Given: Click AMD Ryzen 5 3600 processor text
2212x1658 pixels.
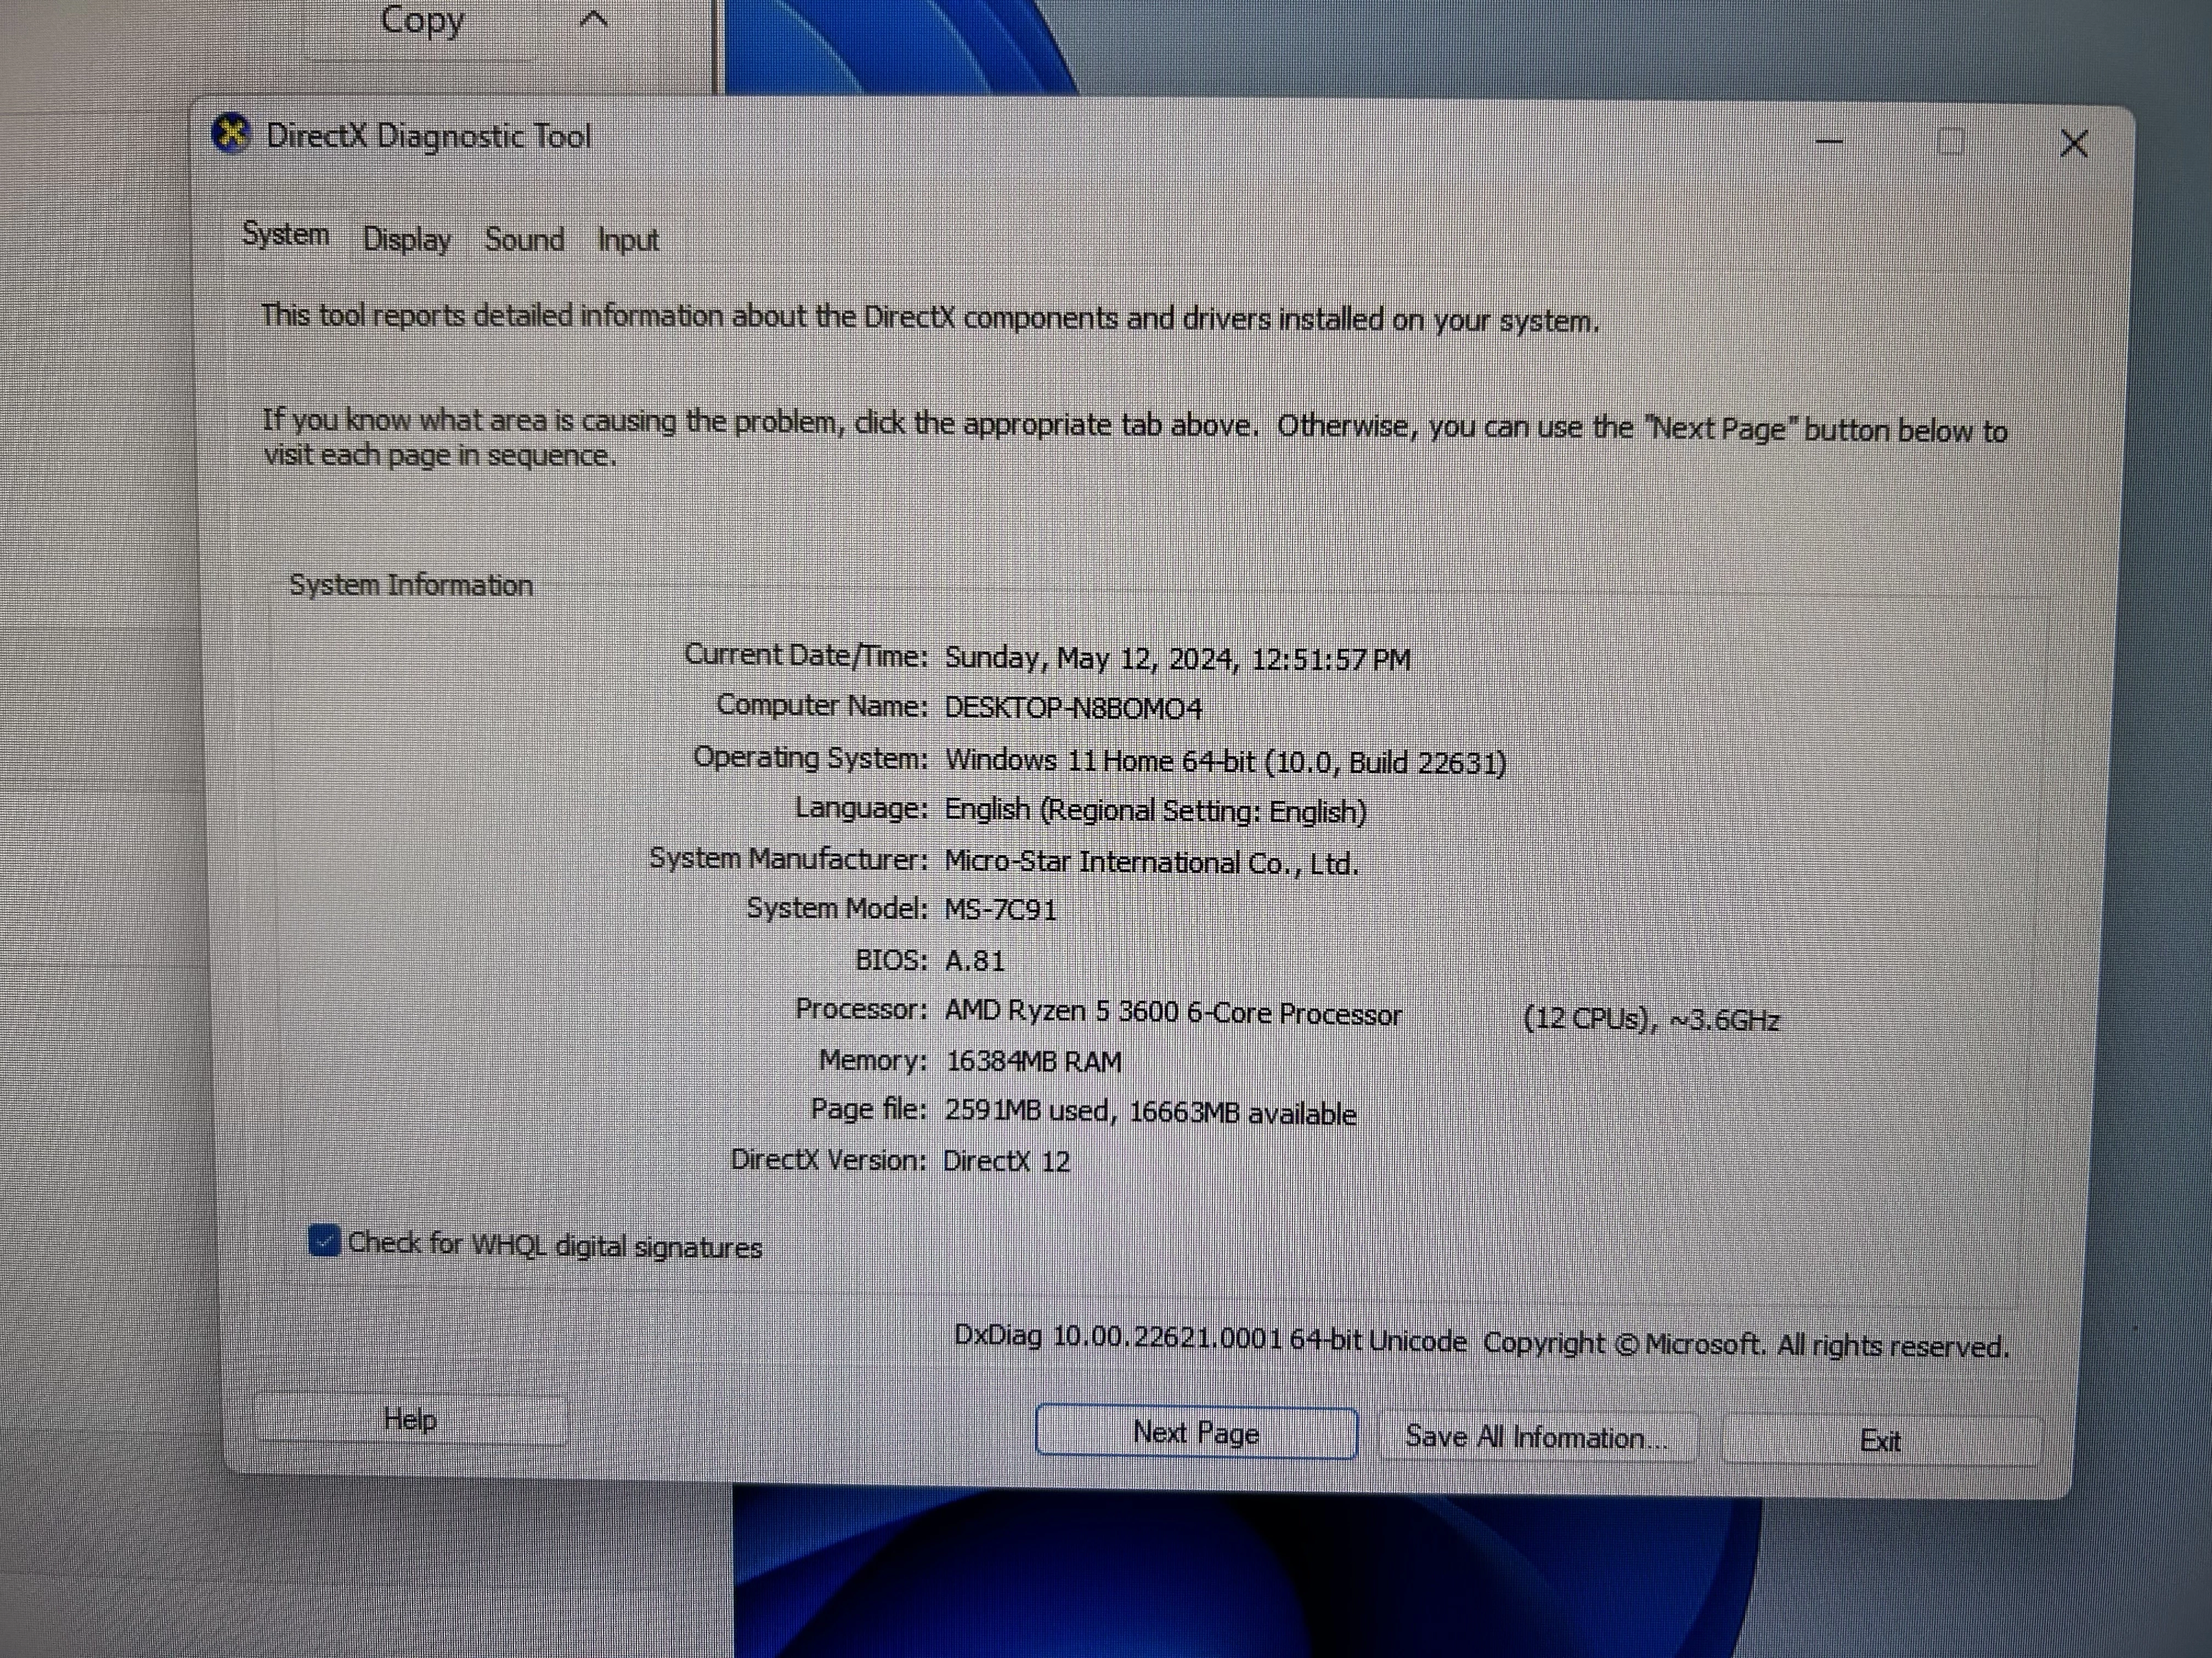Looking at the screenshot, I should click(1173, 1012).
